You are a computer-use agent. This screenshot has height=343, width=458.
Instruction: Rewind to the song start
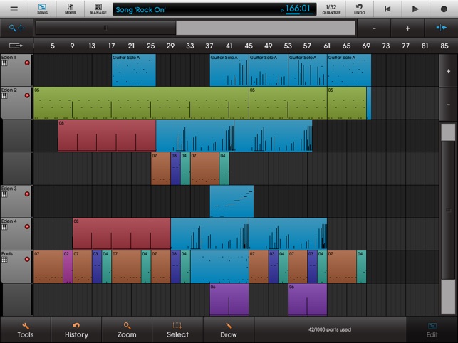pos(387,9)
